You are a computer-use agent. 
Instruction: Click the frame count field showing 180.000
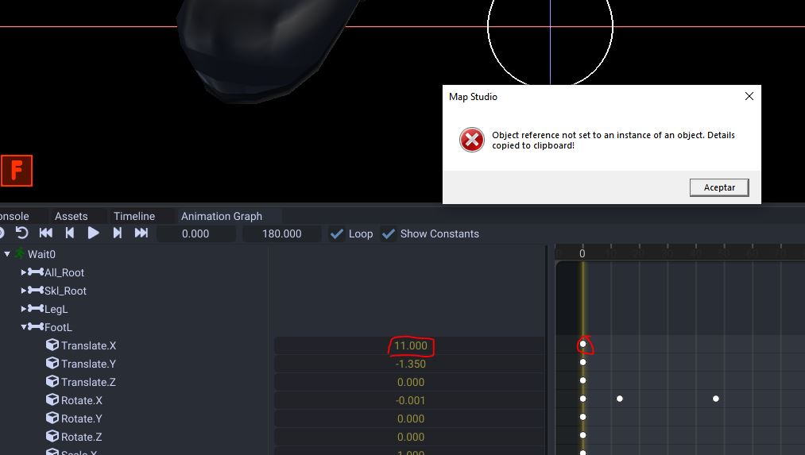pyautogui.click(x=282, y=233)
